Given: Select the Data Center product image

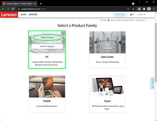Looking at the screenshot, I should pos(107,42).
